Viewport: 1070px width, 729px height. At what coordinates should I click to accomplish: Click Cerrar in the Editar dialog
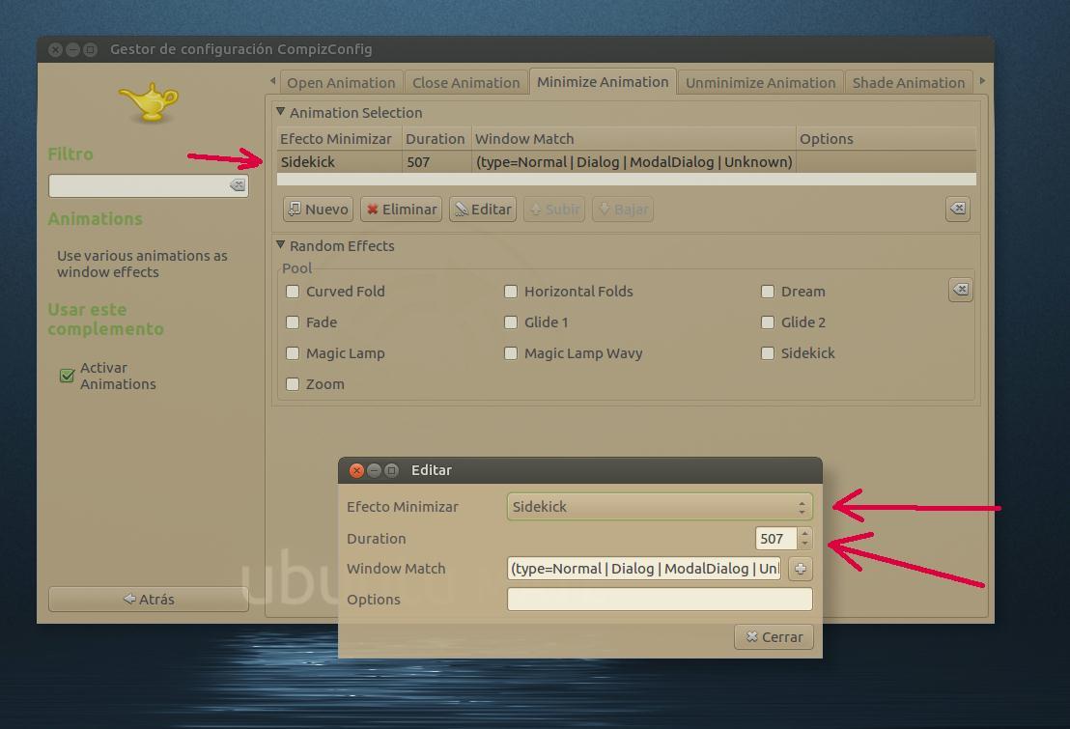point(774,637)
